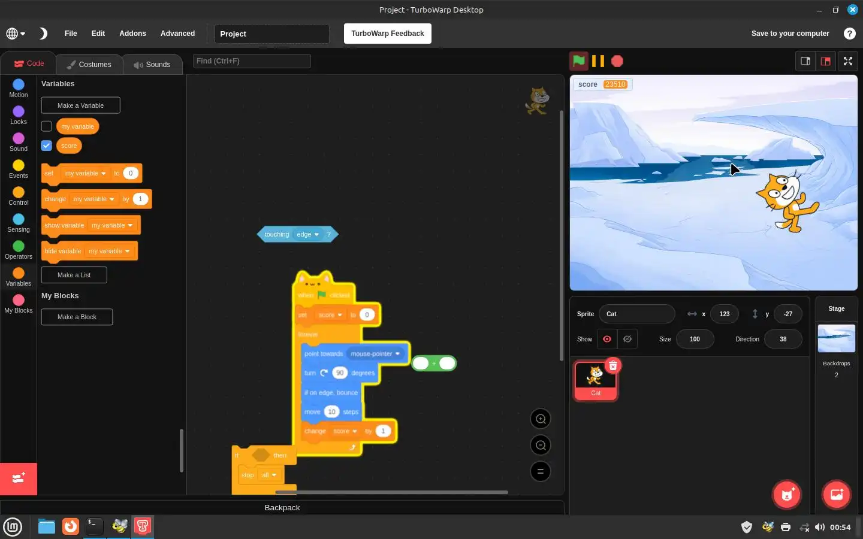
Task: Select the Stage backdrop thumbnail
Action: (837, 338)
